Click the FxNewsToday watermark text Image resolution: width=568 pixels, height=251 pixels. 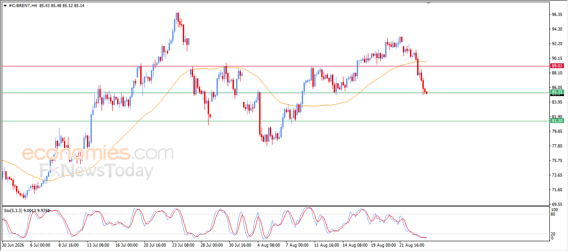pyautogui.click(x=96, y=170)
